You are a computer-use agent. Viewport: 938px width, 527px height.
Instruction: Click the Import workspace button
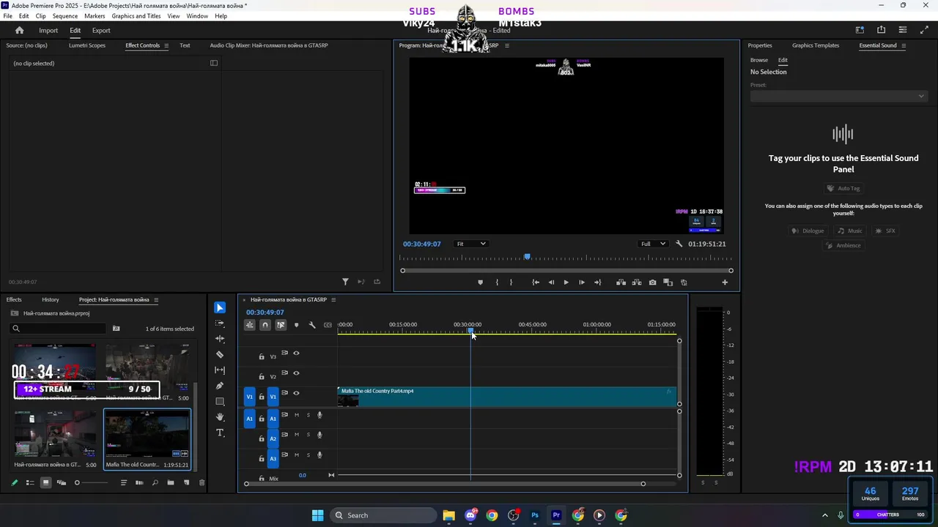tap(48, 31)
